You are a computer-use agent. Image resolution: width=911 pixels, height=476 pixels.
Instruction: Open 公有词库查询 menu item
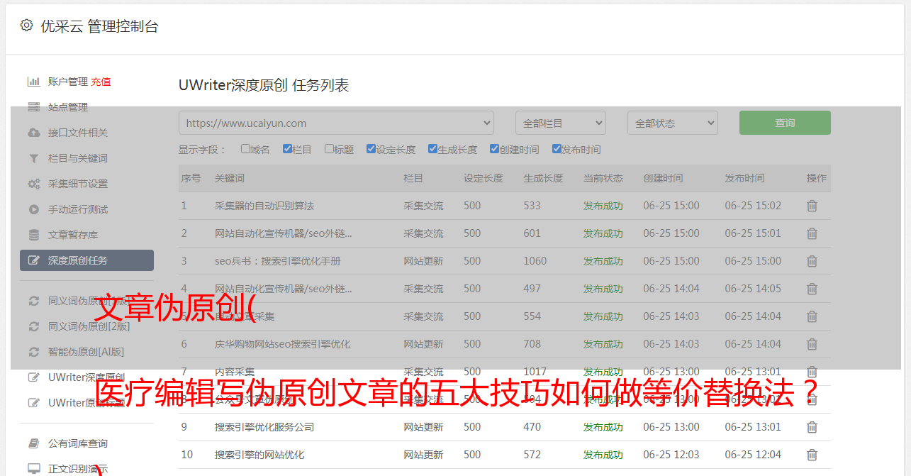78,443
